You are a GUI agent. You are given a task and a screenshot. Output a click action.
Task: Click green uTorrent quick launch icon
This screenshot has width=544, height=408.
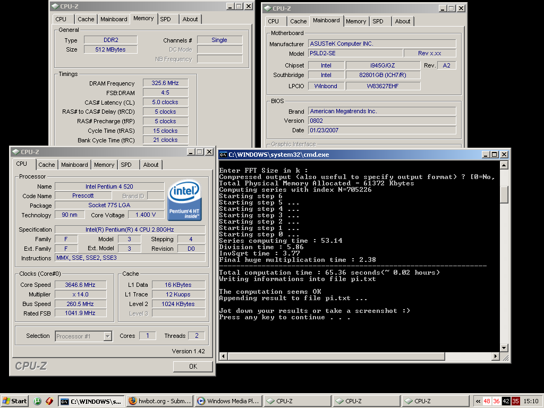[37, 401]
